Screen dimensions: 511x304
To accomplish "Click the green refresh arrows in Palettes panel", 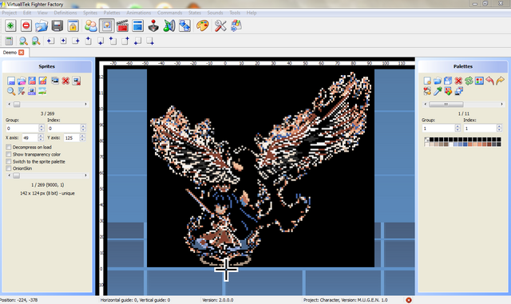I will (469, 81).
